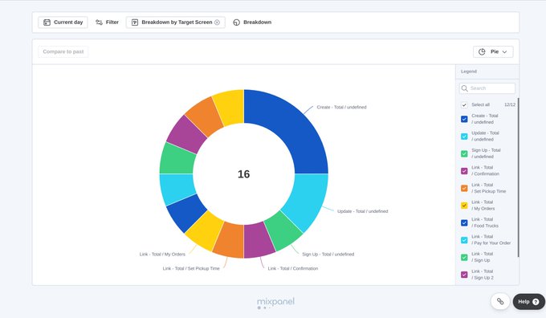Add another Breakdown

pos(252,22)
